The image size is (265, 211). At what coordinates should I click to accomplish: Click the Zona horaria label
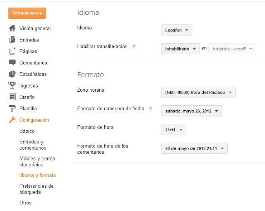tap(91, 90)
